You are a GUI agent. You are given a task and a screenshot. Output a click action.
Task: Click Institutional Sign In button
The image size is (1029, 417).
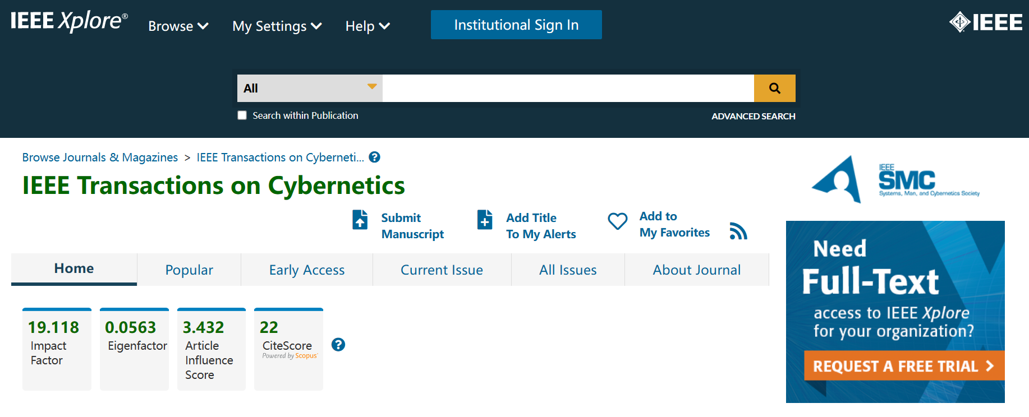click(x=516, y=25)
